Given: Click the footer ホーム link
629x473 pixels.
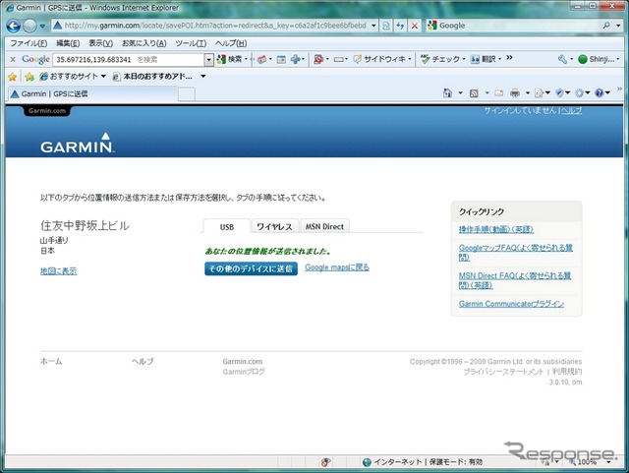Looking at the screenshot, I should [x=51, y=361].
